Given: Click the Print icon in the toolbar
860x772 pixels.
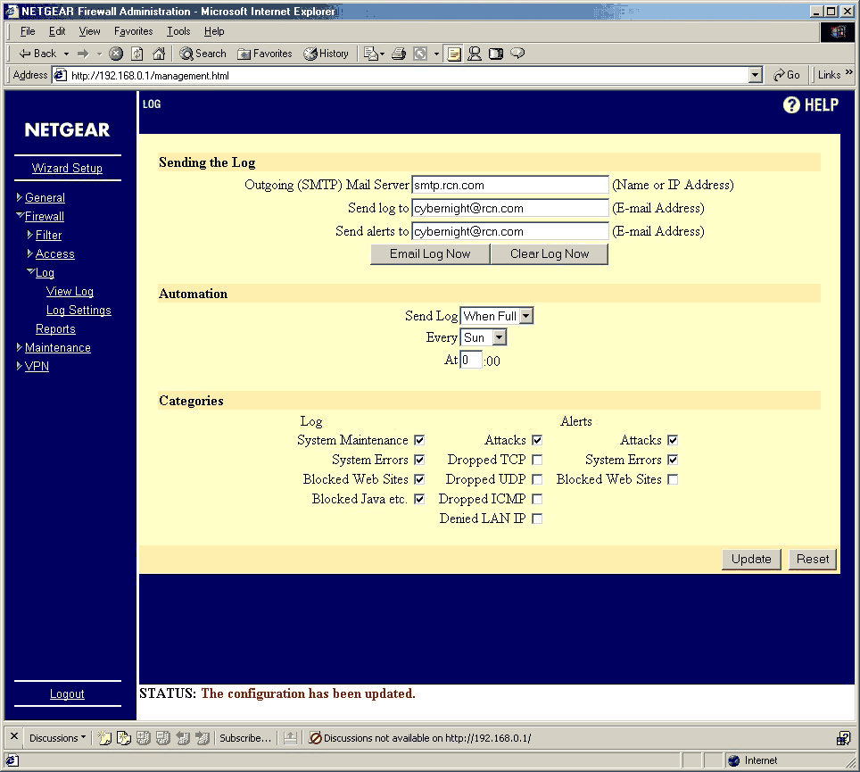Looking at the screenshot, I should [399, 54].
